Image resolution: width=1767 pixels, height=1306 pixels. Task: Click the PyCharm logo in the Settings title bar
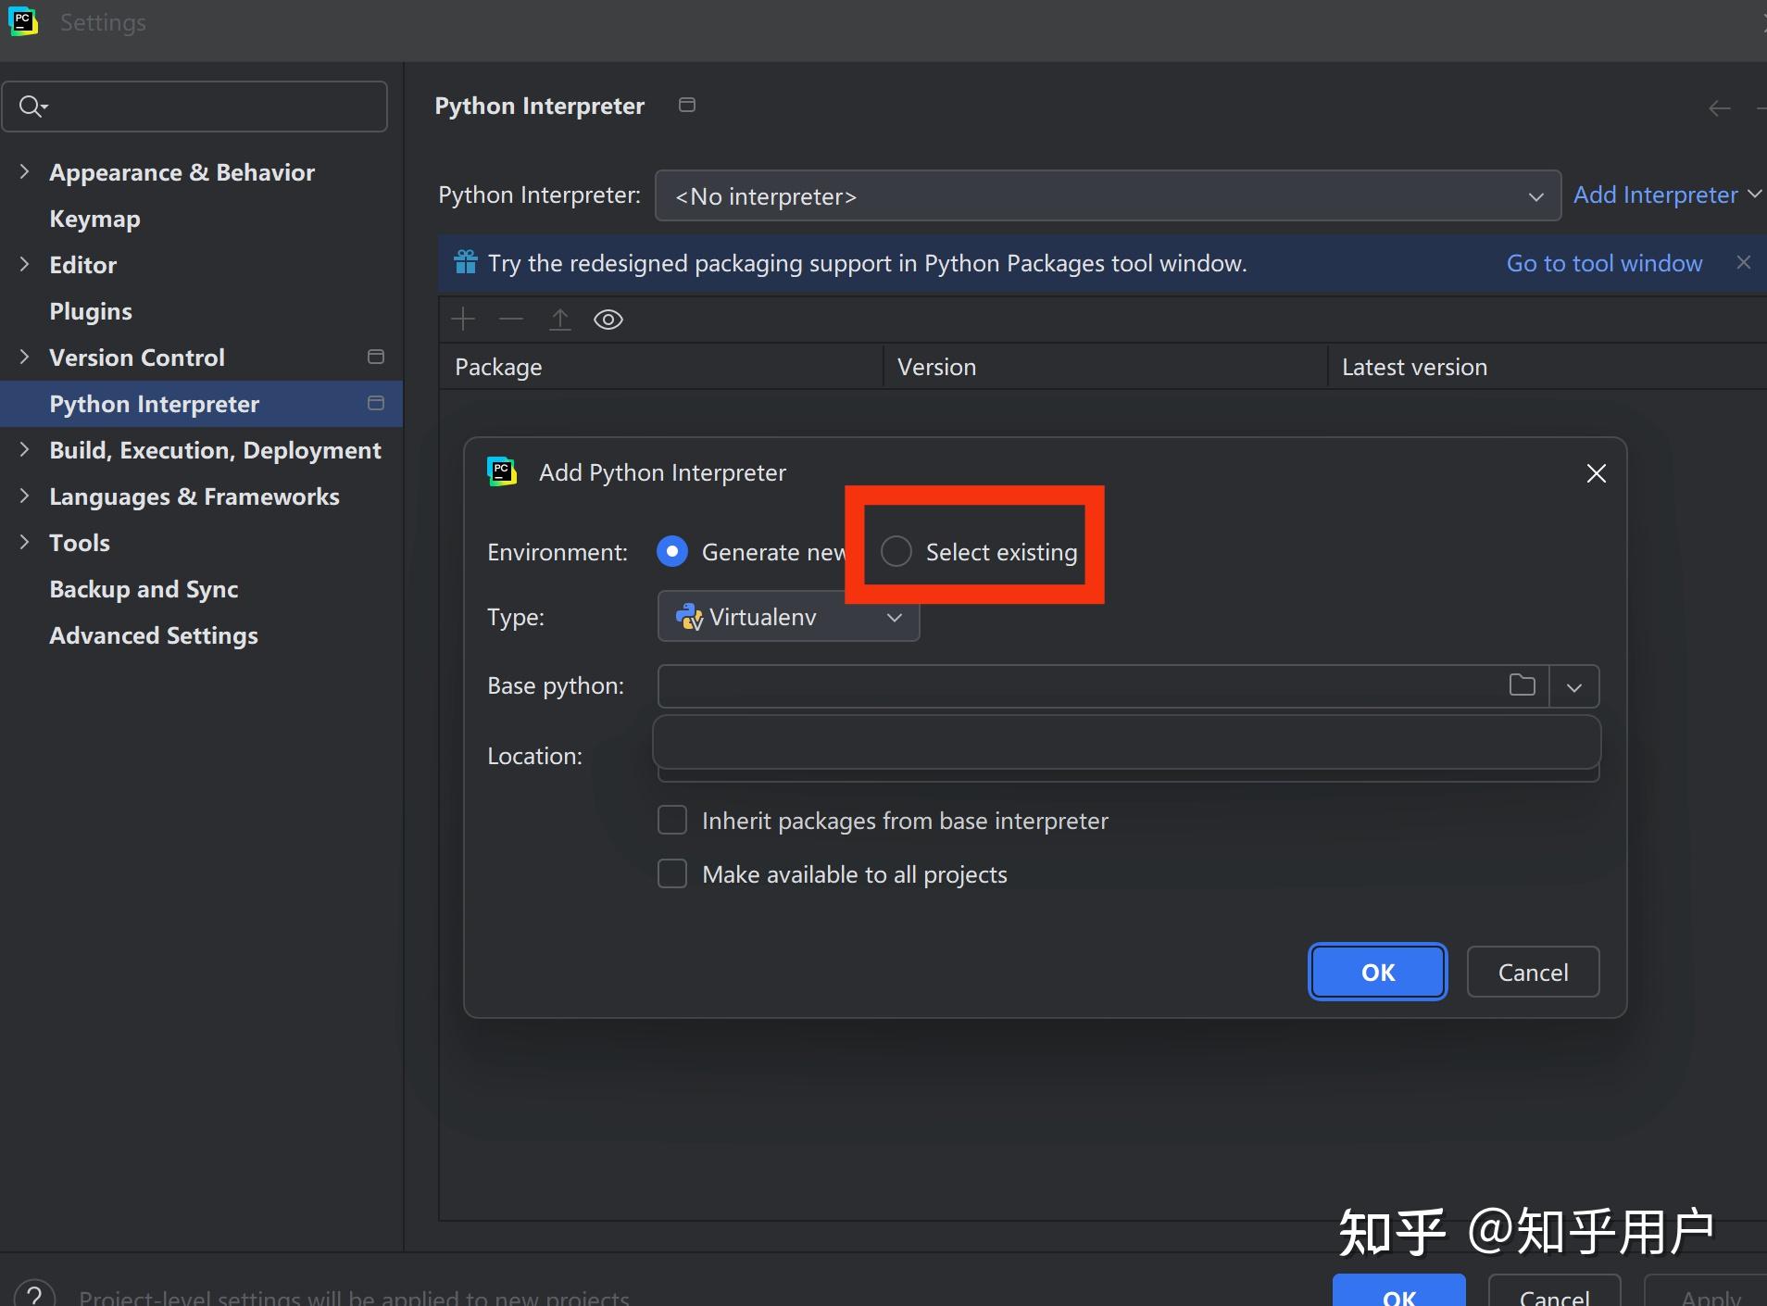pyautogui.click(x=22, y=21)
